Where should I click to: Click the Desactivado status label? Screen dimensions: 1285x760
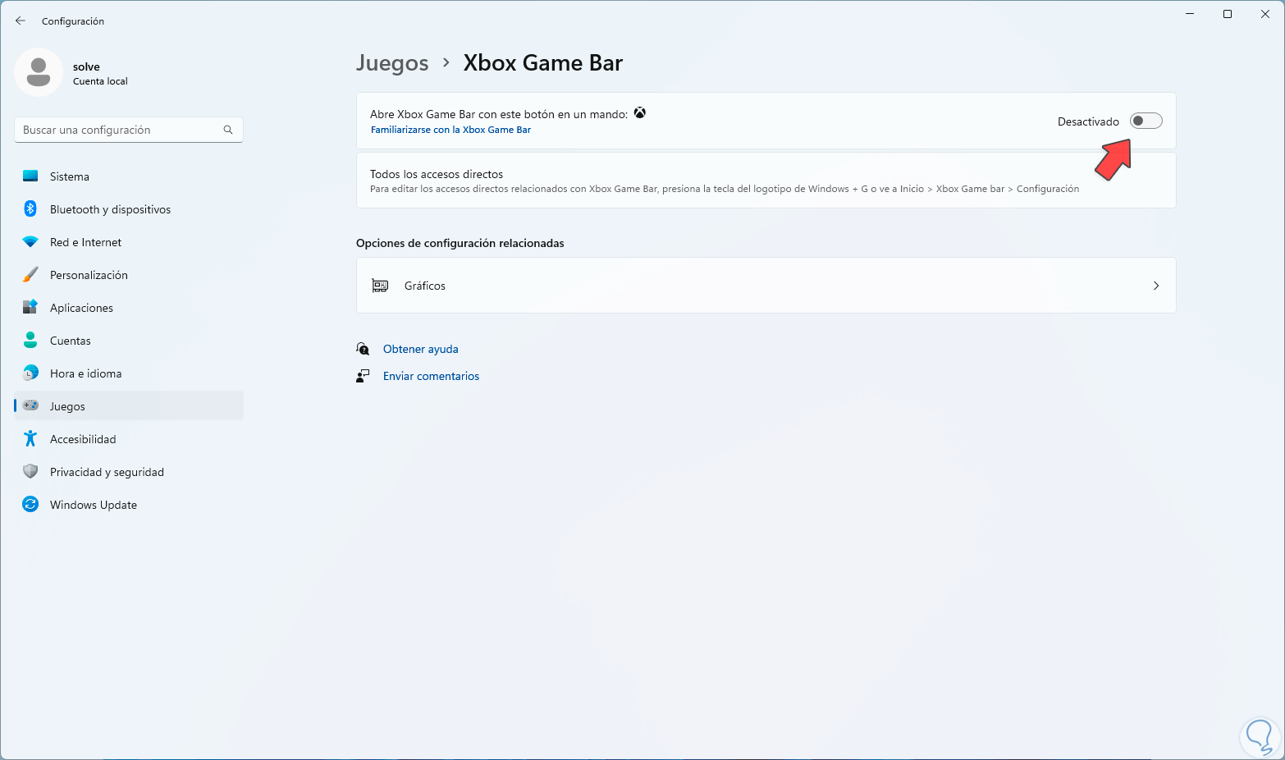[1088, 121]
